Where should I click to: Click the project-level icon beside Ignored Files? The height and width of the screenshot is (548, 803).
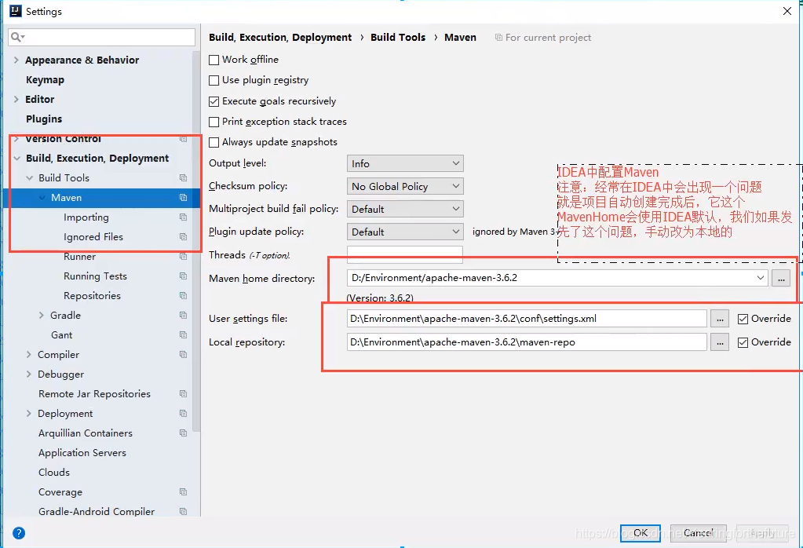(183, 236)
